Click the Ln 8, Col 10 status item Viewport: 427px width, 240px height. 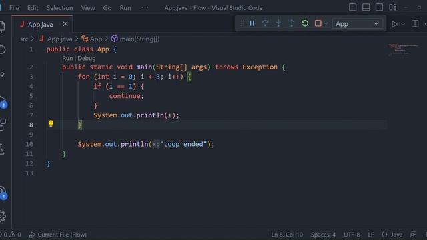pyautogui.click(x=287, y=235)
